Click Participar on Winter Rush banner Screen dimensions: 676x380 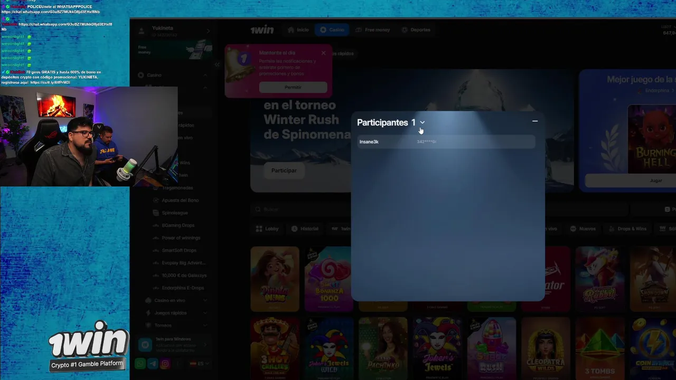point(284,170)
